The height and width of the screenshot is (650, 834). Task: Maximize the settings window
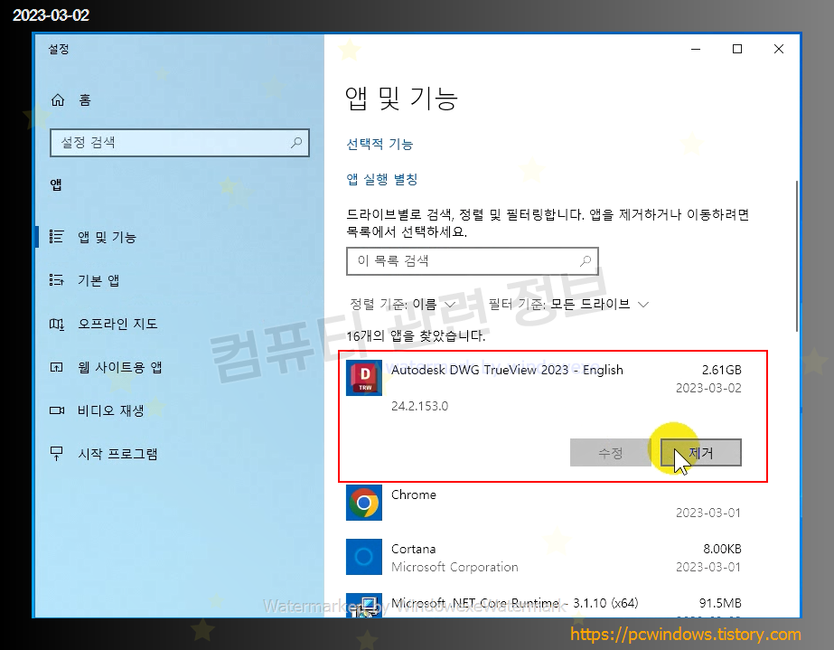737,49
